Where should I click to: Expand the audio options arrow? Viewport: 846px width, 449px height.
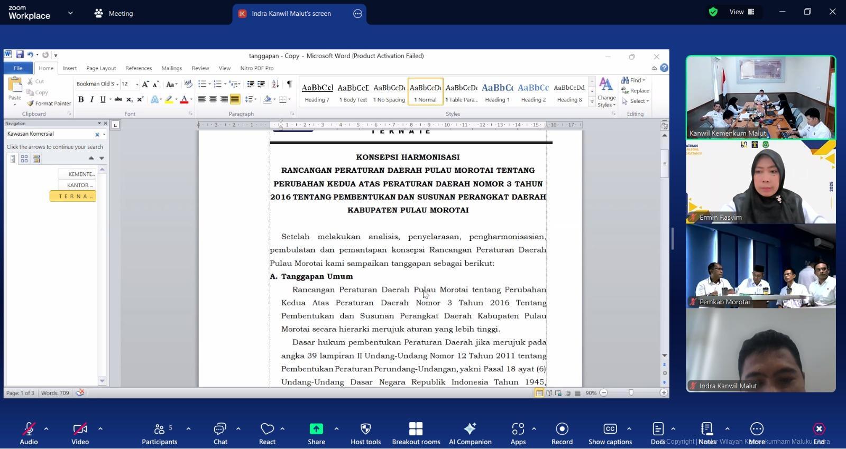47,428
